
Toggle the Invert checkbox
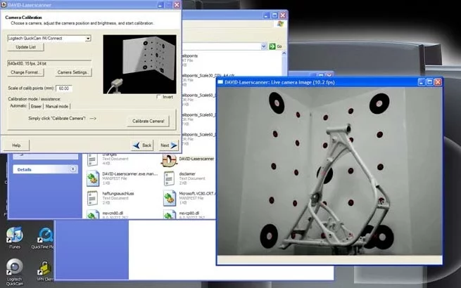click(x=159, y=97)
